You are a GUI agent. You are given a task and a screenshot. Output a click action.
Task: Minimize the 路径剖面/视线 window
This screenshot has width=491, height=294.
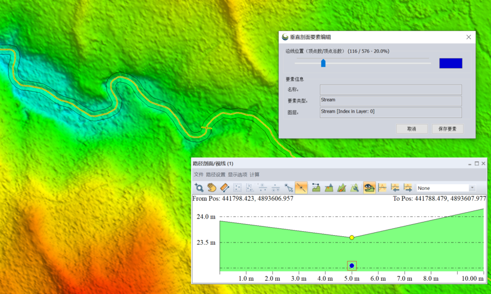point(470,164)
